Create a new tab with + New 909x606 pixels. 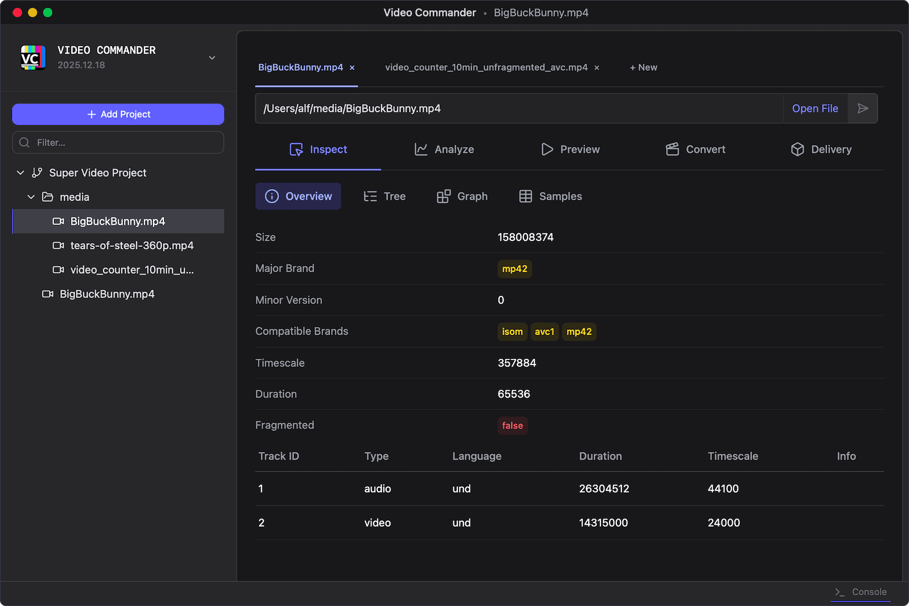tap(643, 67)
